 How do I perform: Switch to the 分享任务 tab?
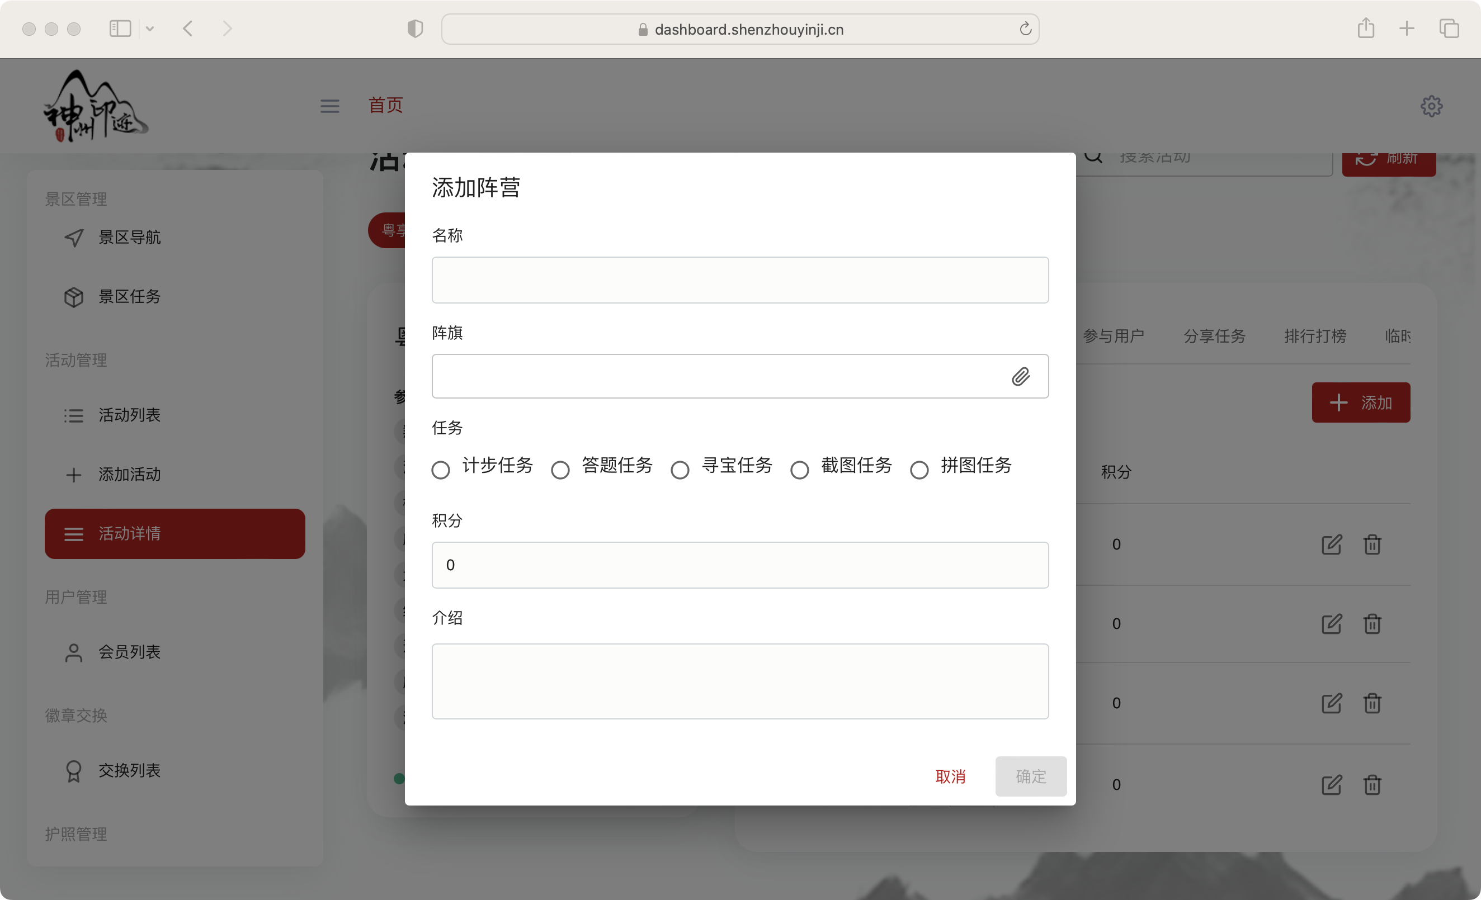tap(1214, 337)
